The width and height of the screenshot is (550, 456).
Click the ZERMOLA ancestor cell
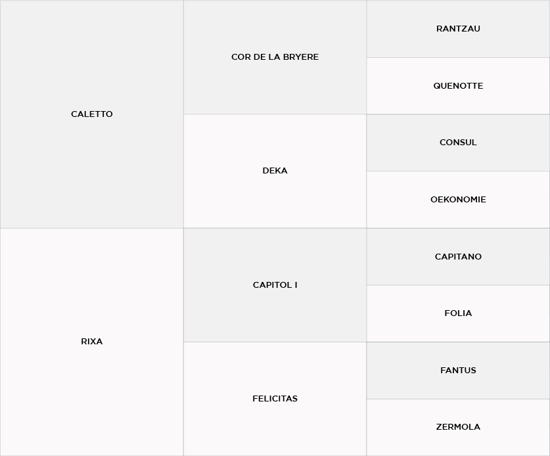pyautogui.click(x=458, y=427)
